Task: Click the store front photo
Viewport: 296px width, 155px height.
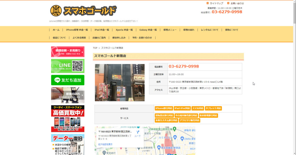Action: [120, 83]
